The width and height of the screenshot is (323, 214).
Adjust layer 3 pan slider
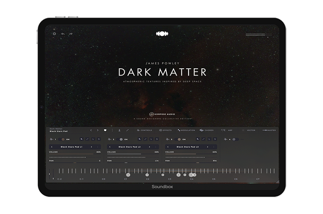191,163
